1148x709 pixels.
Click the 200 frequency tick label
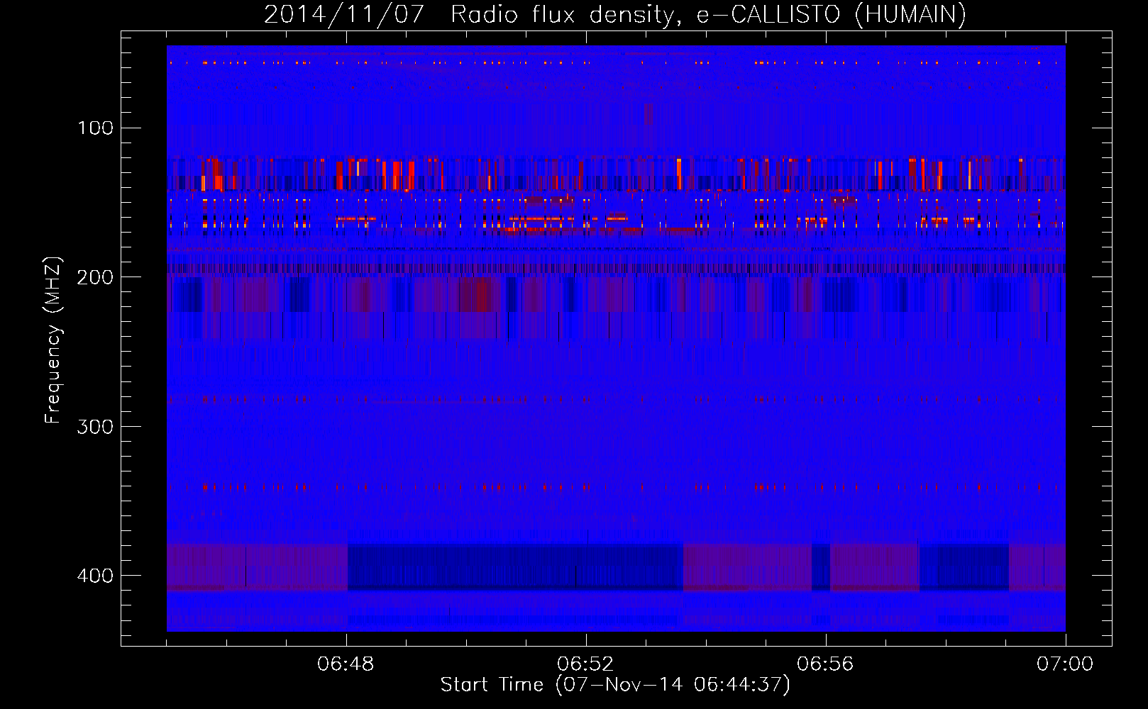pyautogui.click(x=95, y=277)
